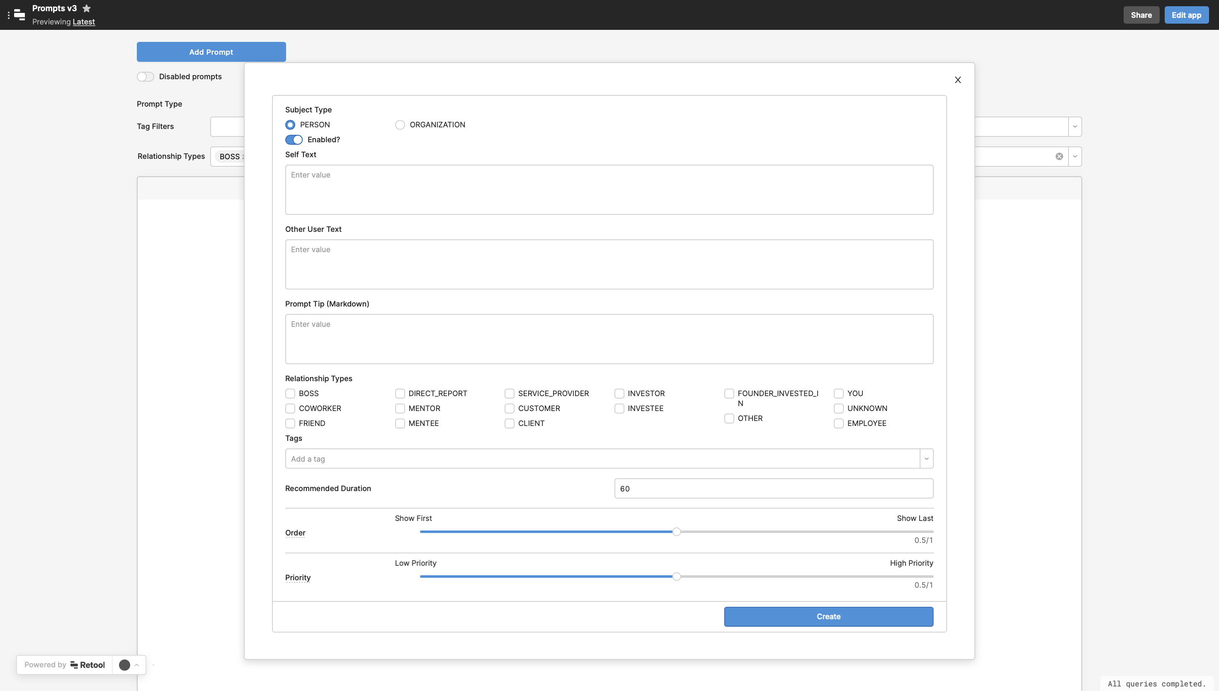Close the add prompt modal
This screenshot has width=1219, height=691.
[958, 80]
